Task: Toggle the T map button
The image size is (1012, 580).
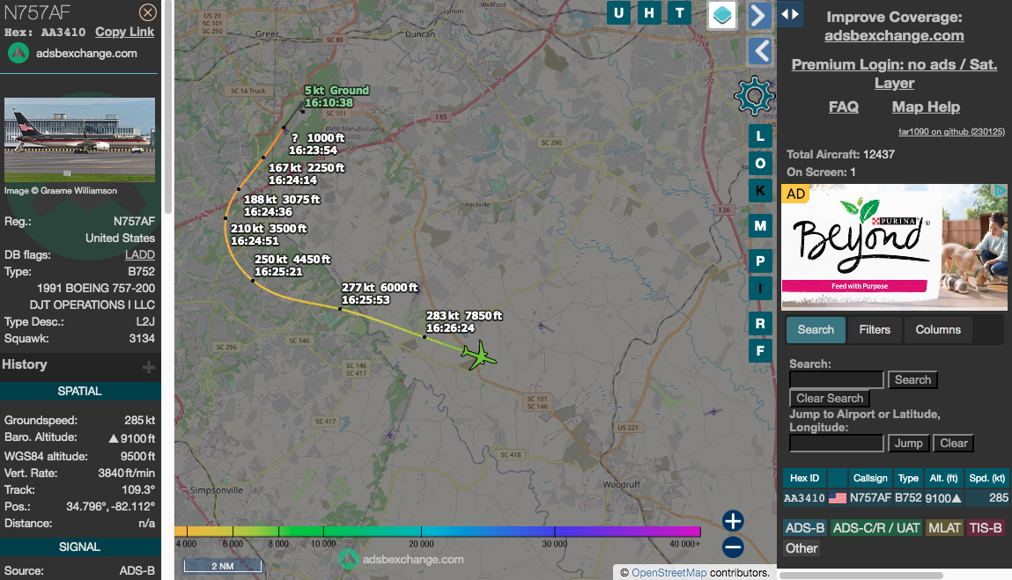Action: pyautogui.click(x=680, y=13)
